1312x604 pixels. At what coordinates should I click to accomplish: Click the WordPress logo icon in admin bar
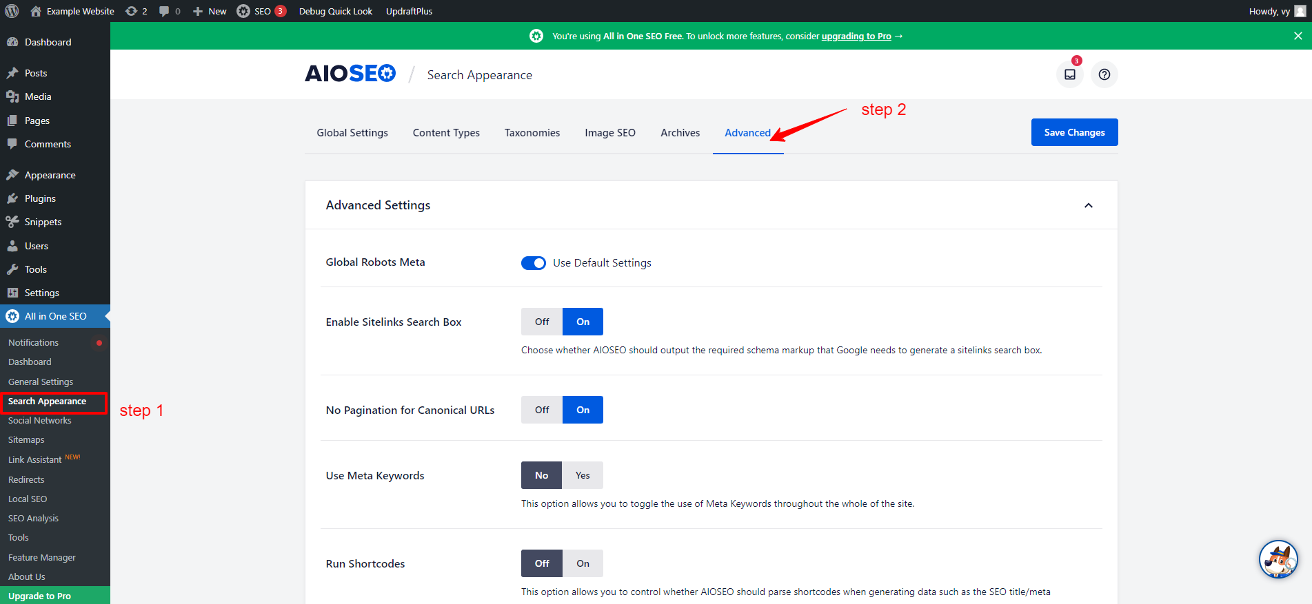pos(12,11)
